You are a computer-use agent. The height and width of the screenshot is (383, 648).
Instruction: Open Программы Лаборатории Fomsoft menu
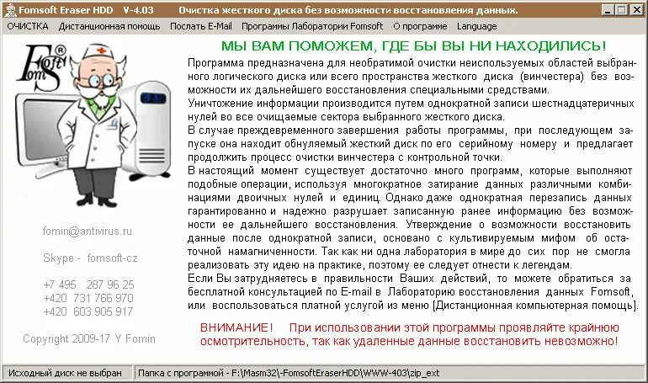click(312, 26)
